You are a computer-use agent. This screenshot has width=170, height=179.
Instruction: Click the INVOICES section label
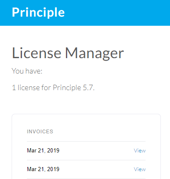pos(40,132)
